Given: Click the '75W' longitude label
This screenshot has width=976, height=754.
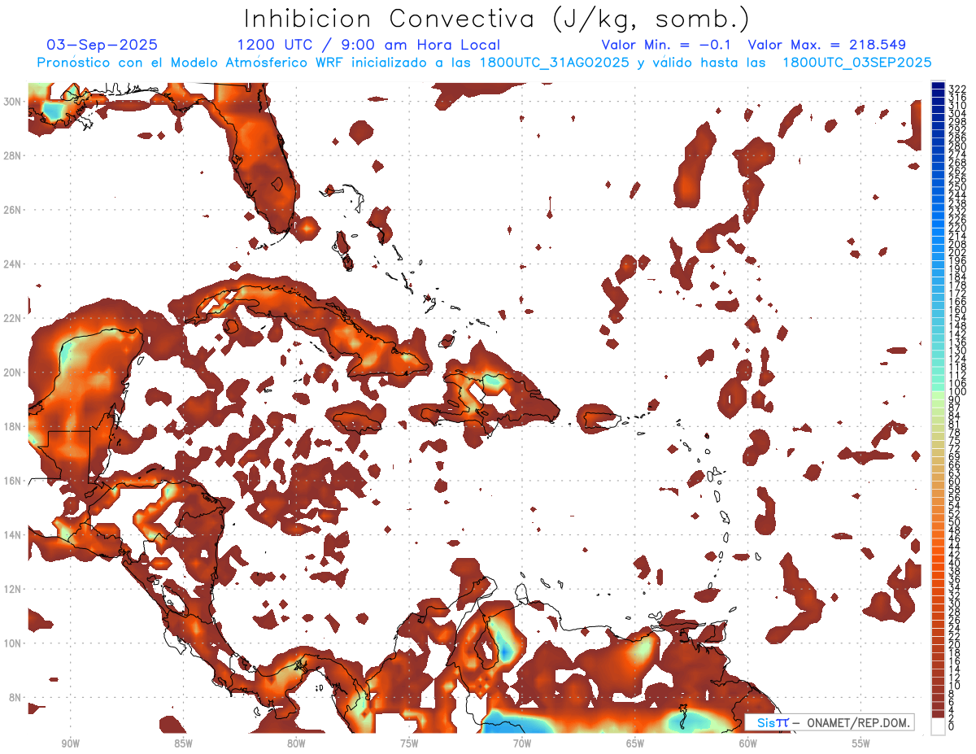Looking at the screenshot, I should click(409, 743).
